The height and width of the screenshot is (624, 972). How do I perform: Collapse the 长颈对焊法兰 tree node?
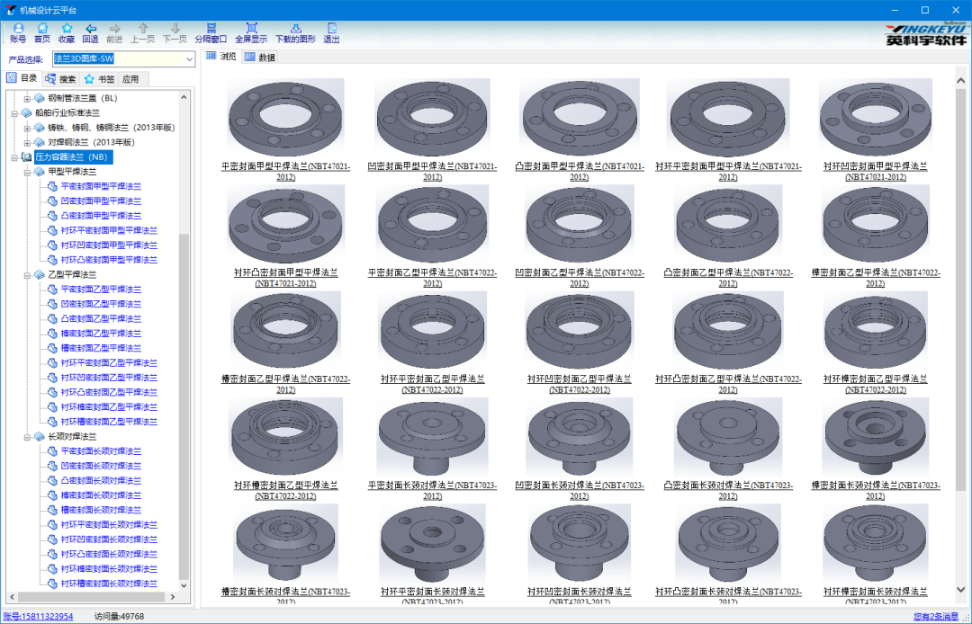(27, 436)
